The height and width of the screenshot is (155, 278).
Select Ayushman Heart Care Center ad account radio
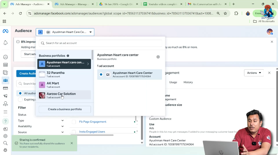pos(101,75)
